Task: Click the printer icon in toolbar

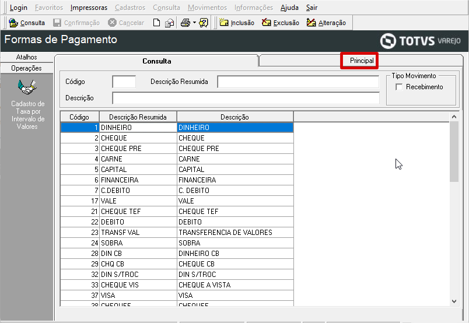Action: [185, 23]
